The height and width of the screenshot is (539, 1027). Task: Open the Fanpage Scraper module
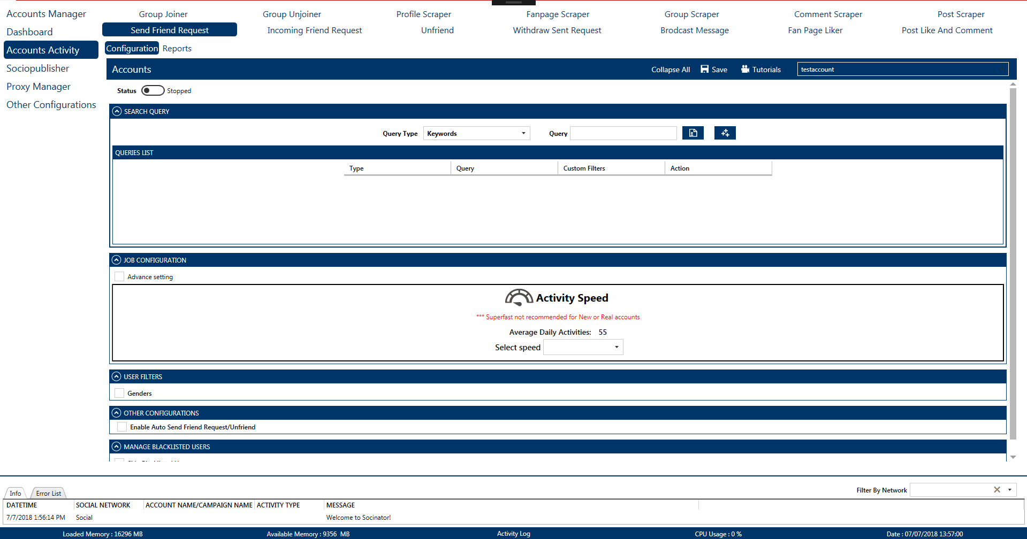click(558, 14)
